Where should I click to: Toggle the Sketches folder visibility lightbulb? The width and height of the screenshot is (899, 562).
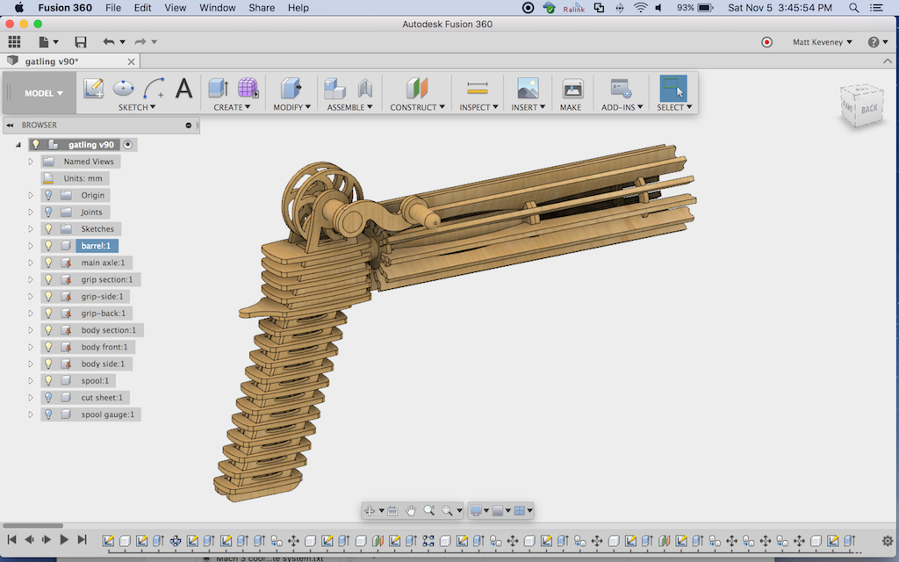48,229
